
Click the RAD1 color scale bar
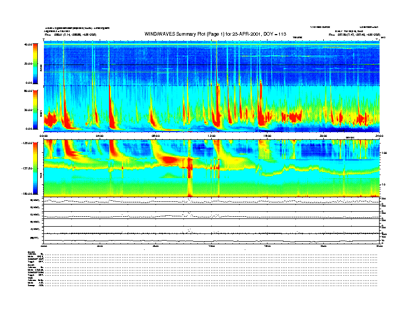[x=35, y=109]
